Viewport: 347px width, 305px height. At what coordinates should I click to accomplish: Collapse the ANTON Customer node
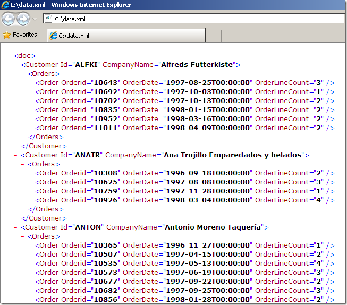[15, 227]
